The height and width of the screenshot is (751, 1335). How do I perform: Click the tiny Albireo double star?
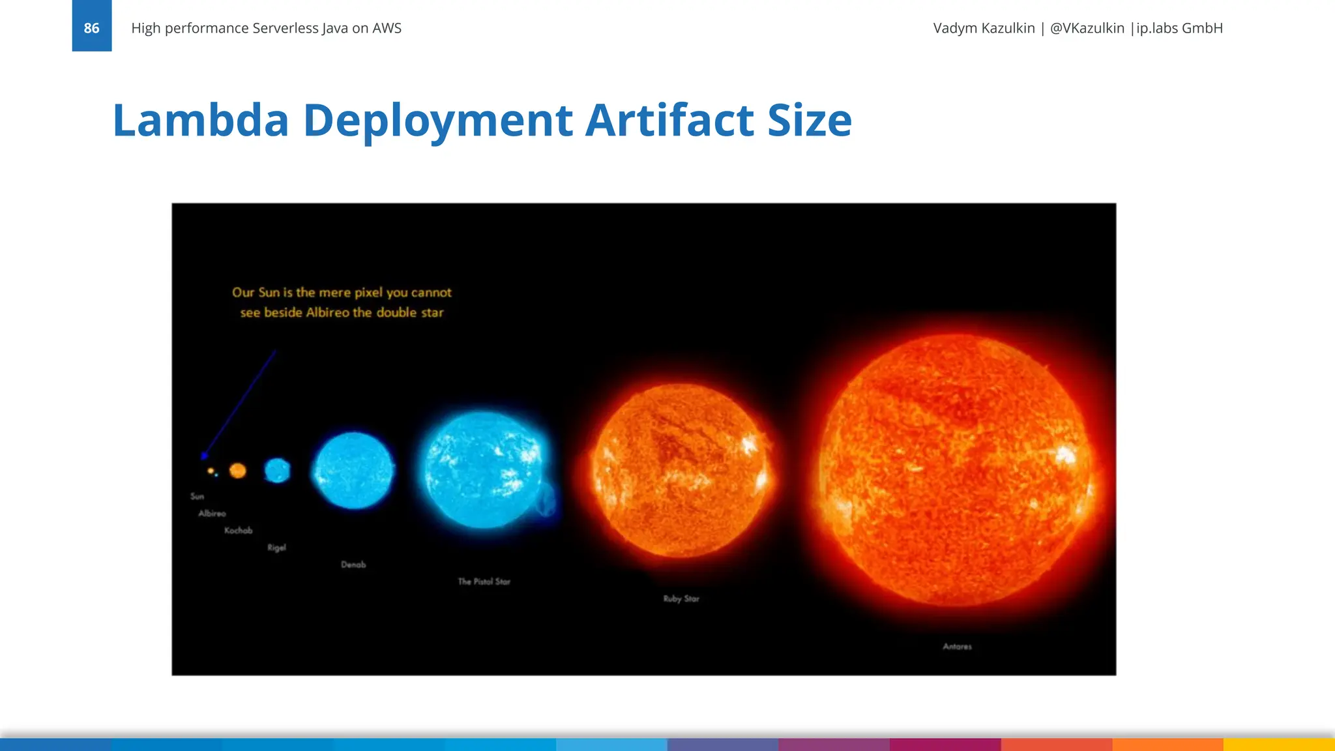212,471
